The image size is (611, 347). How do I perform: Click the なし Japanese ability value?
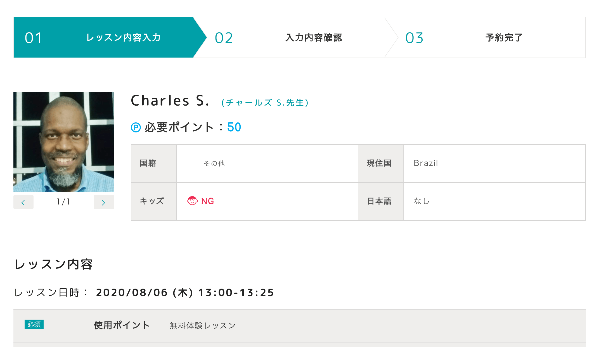click(421, 201)
